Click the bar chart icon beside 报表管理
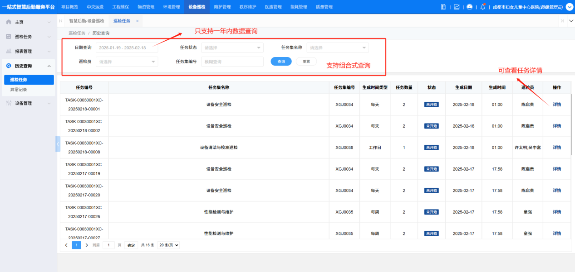 9,51
